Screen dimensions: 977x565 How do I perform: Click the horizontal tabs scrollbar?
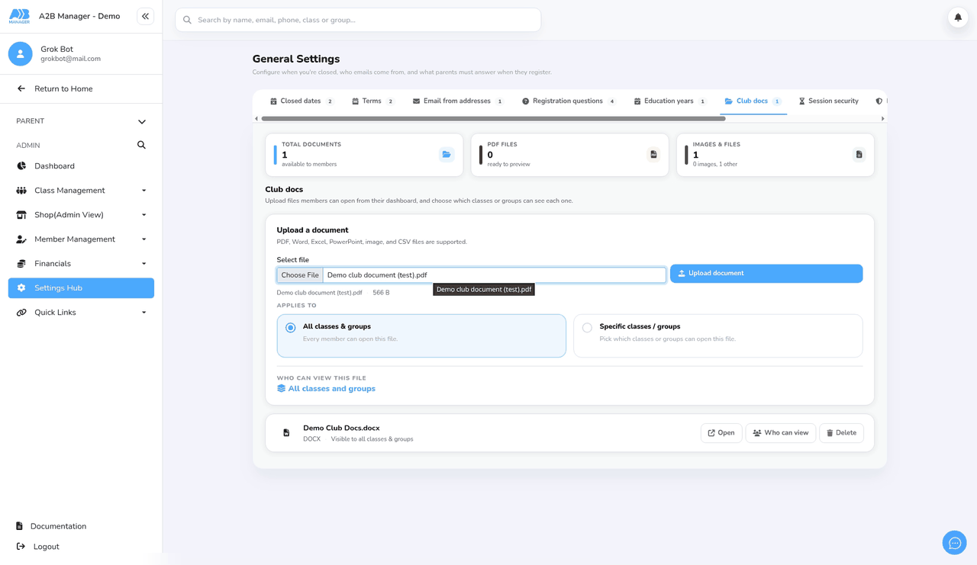[x=493, y=119]
